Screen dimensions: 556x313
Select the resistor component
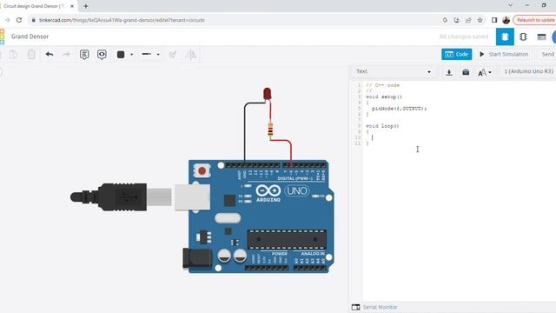(x=270, y=130)
